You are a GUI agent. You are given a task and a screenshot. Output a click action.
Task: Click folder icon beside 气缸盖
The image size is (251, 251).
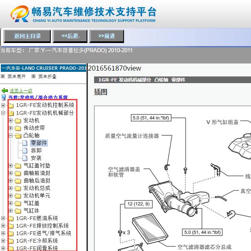click(18, 203)
